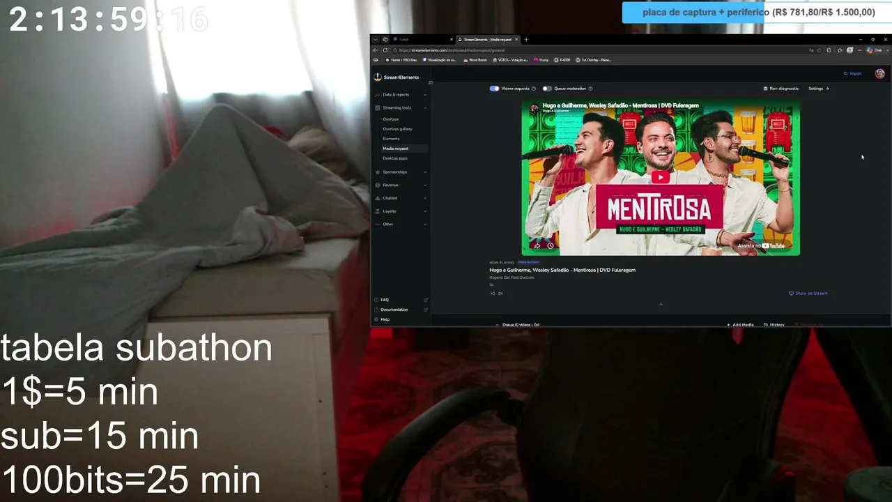This screenshot has width=892, height=502.
Task: Toggle the Queue moderation switch
Action: click(547, 89)
